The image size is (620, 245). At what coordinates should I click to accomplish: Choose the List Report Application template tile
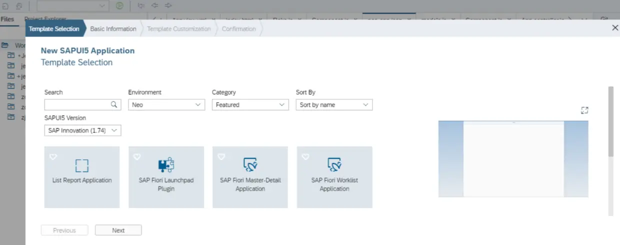pyautogui.click(x=82, y=177)
